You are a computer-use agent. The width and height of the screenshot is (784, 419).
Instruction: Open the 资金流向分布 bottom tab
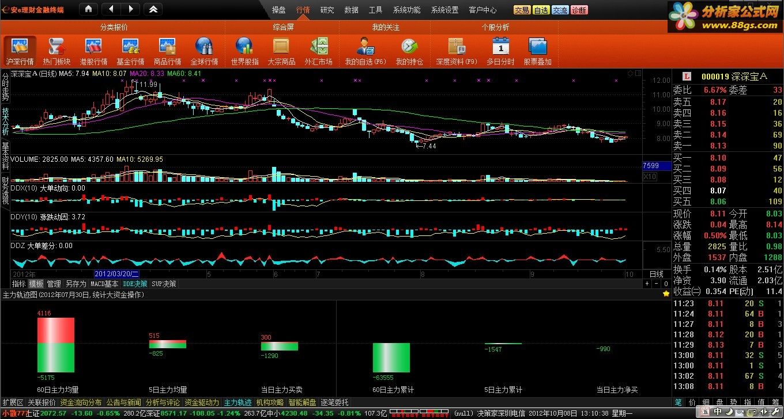[81, 402]
